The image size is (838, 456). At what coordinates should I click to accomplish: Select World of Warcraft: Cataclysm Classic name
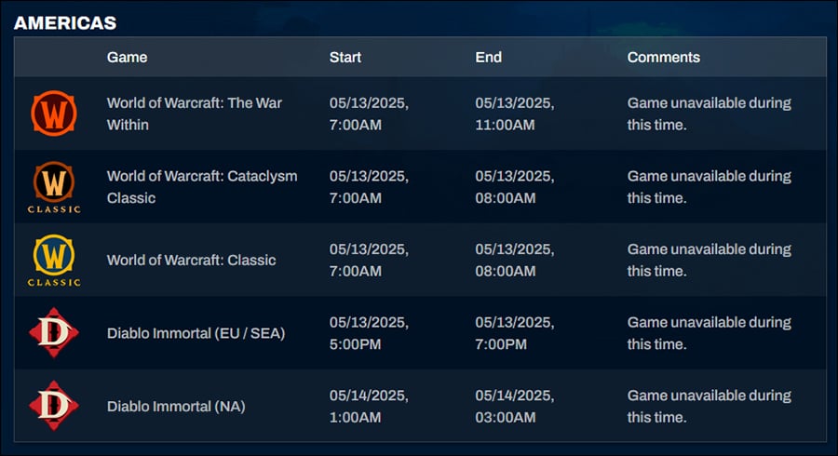pyautogui.click(x=202, y=187)
